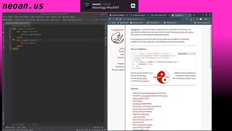Screen dimensions: 232x131
Task: Click the browser back arrow
Action: coord(110,19)
